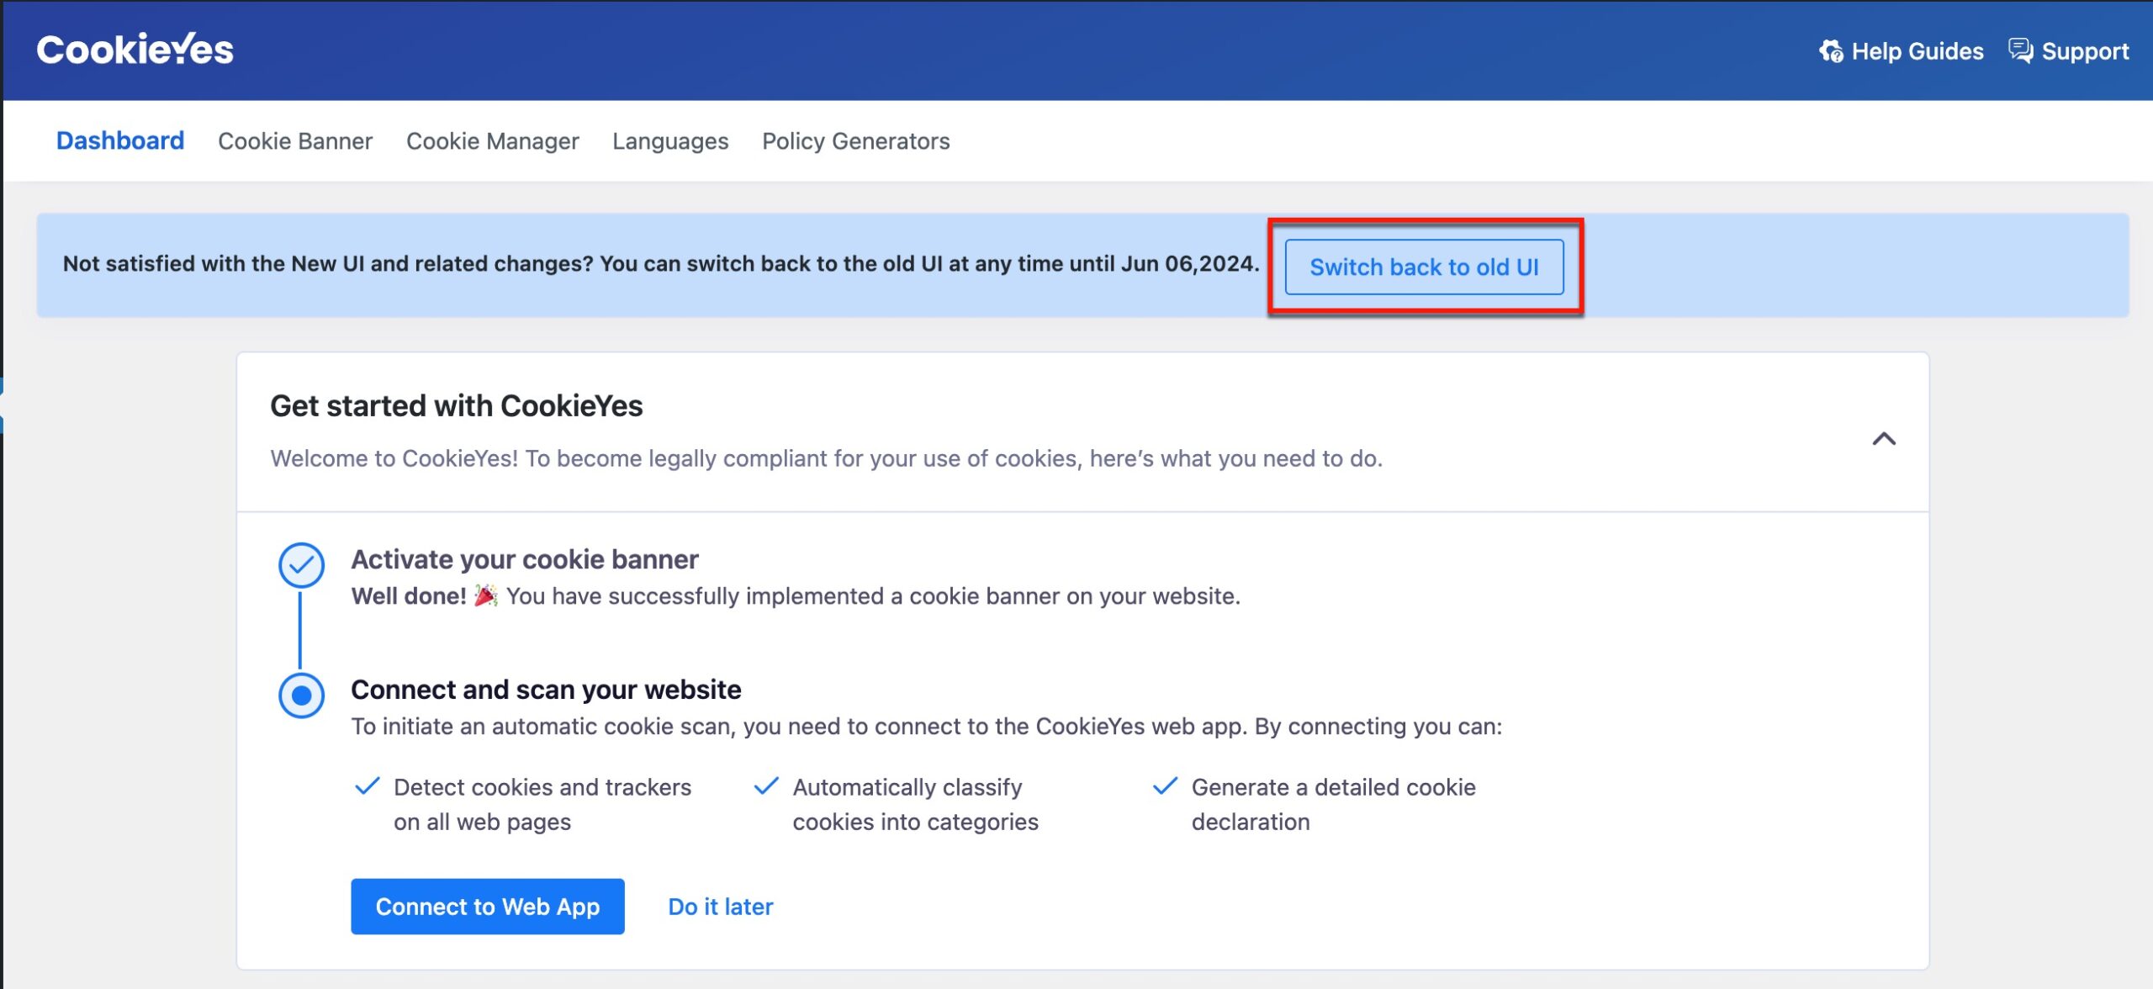Viewport: 2153px width, 989px height.
Task: Click the party popper emoji after Well done
Action: pos(486,595)
